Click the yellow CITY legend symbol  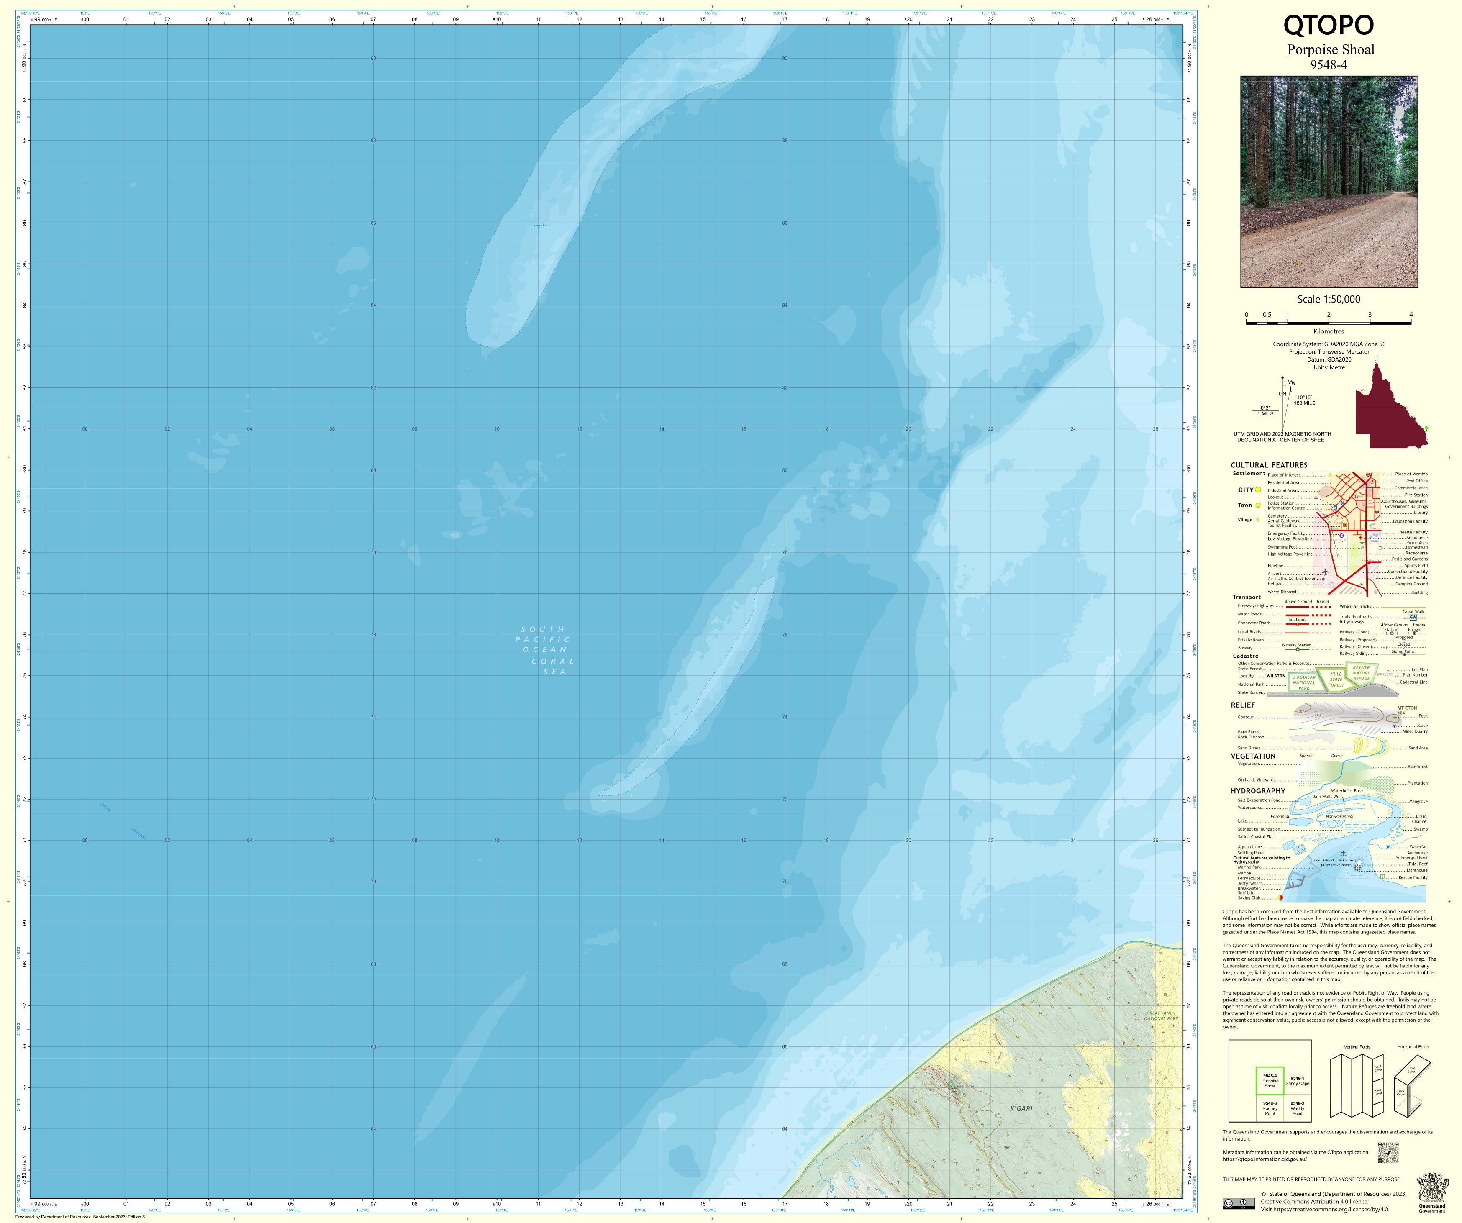[x=1258, y=490]
